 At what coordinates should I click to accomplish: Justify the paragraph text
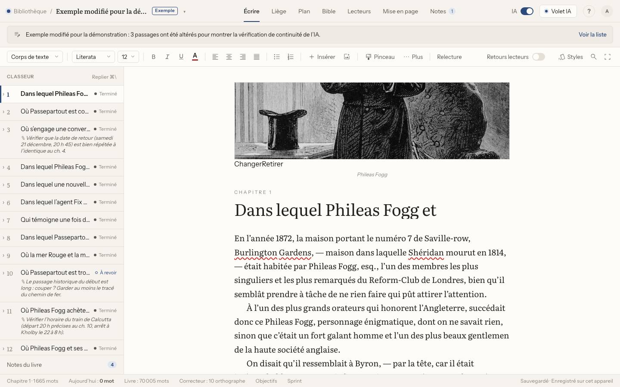(x=257, y=57)
